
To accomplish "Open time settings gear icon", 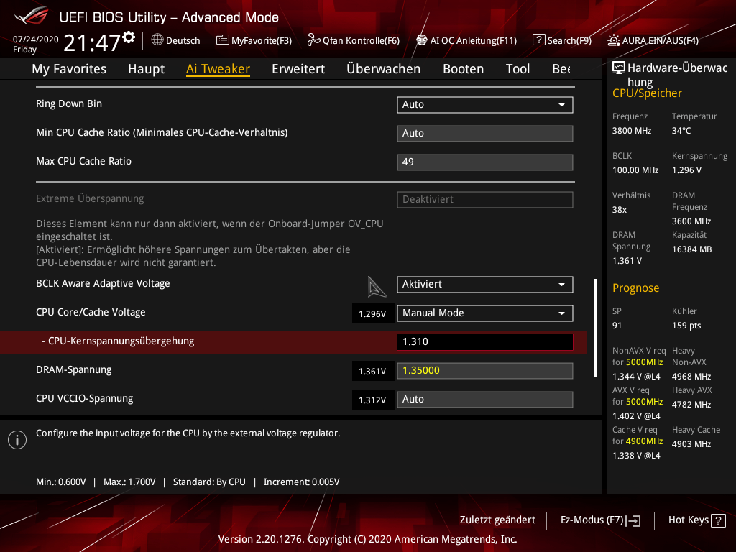I will click(129, 37).
